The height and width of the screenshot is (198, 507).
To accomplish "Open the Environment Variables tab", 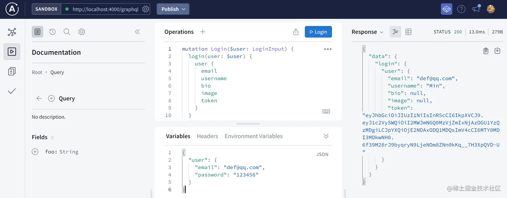I will (x=253, y=136).
